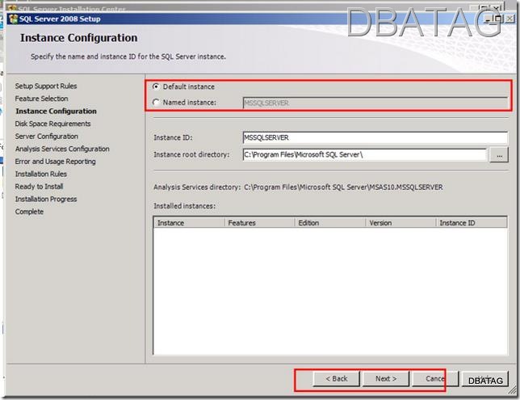
Task: Click the Named instance name field
Action: (375, 103)
